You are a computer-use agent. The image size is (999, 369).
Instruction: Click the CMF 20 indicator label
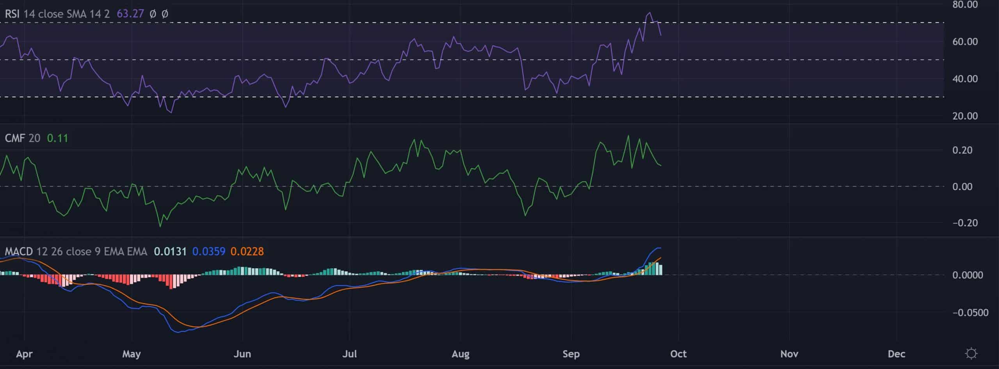click(x=23, y=138)
